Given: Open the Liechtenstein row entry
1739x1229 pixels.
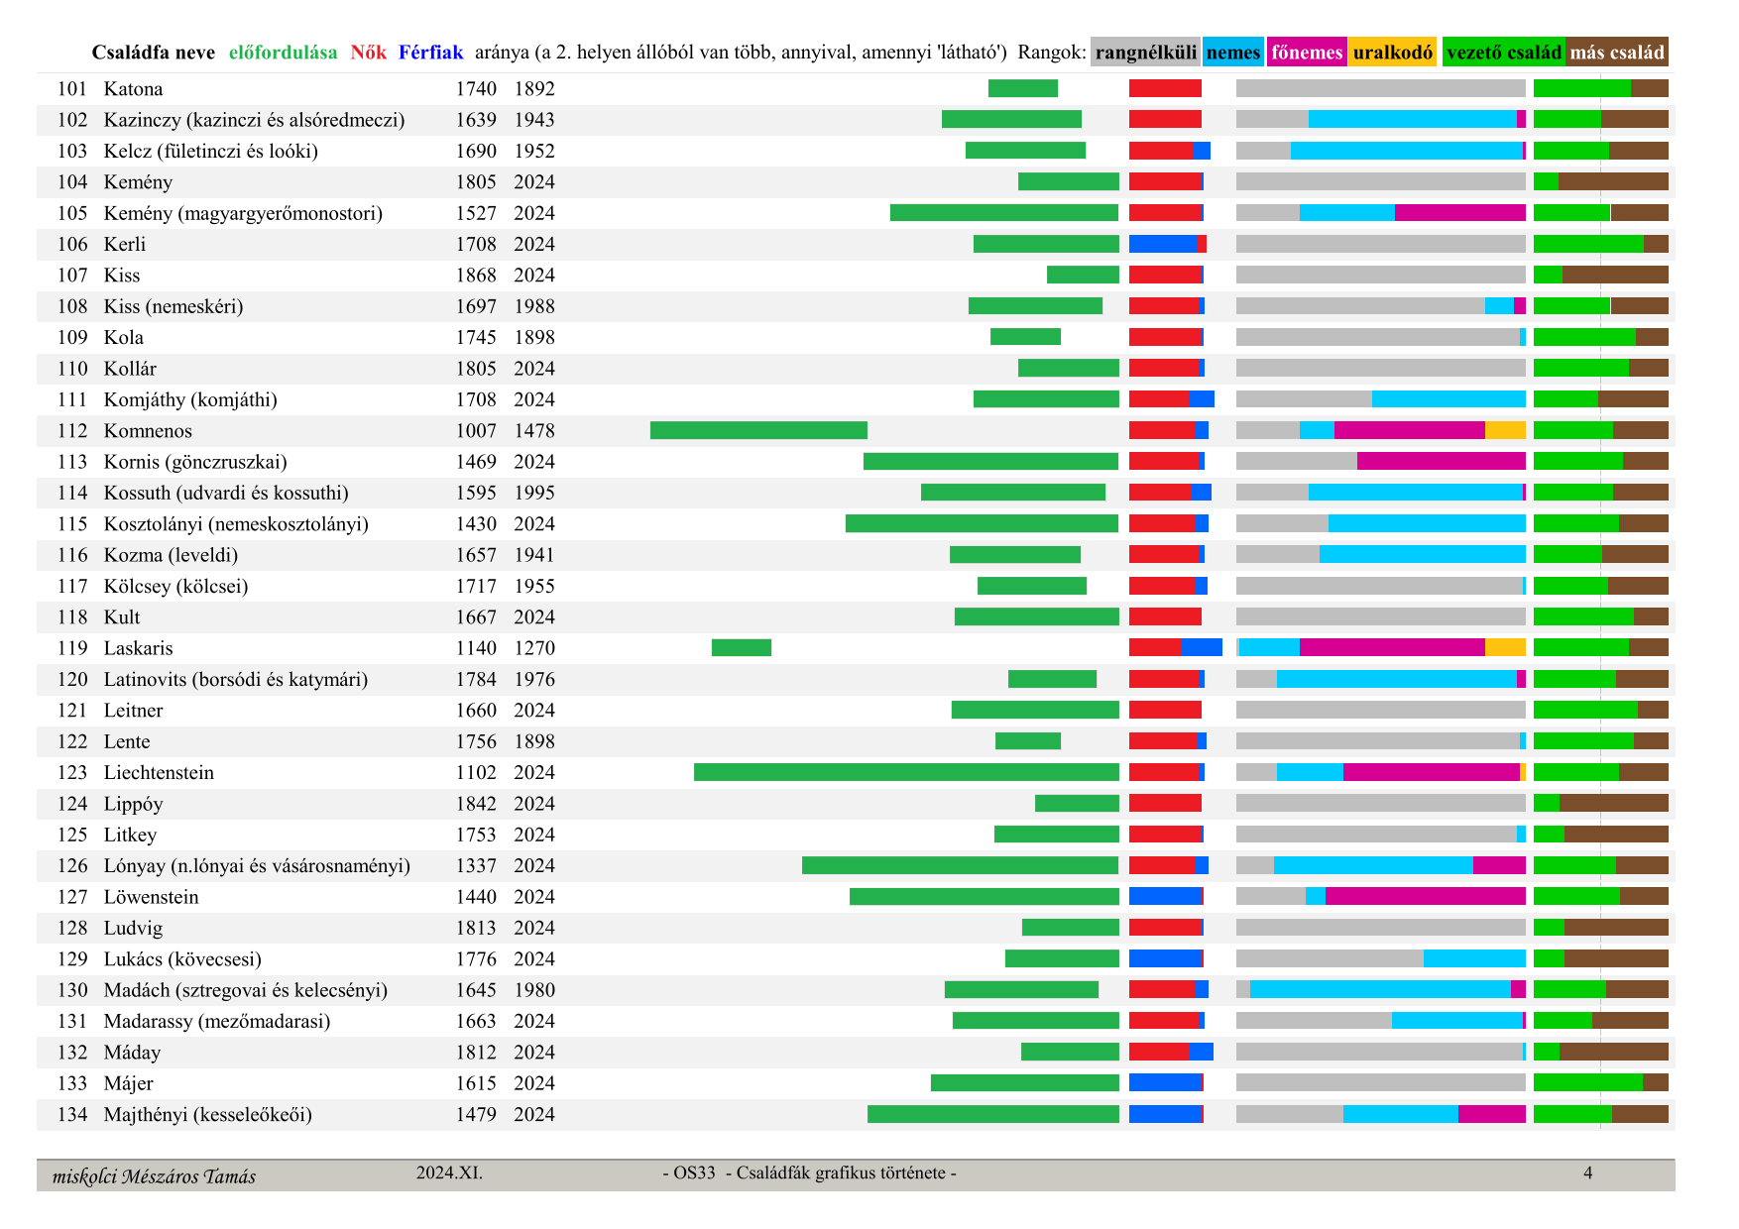Looking at the screenshot, I should [x=159, y=773].
